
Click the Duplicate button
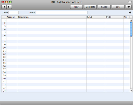click(90, 7)
